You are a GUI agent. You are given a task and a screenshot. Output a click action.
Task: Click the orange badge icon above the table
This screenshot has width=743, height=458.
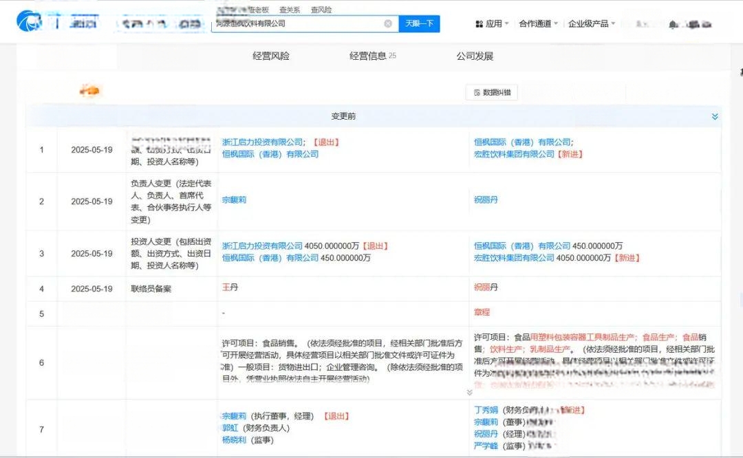(89, 90)
